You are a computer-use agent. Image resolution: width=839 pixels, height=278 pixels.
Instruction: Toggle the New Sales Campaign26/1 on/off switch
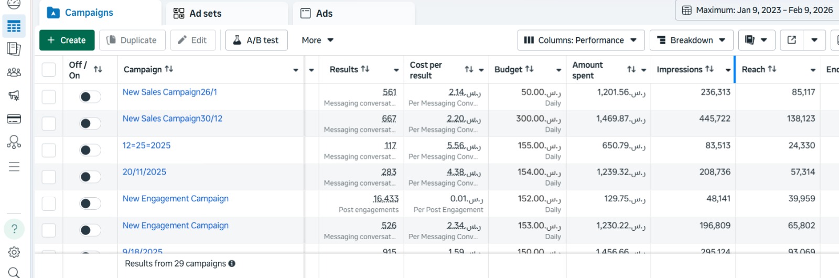pyautogui.click(x=90, y=97)
